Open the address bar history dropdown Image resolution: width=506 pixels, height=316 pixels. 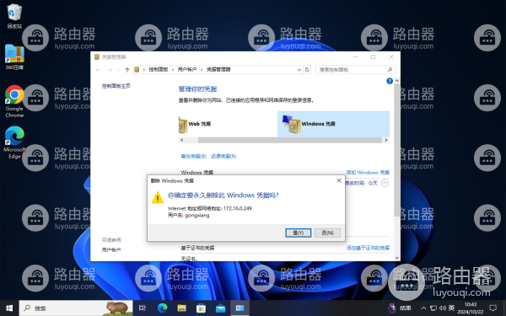tap(299, 70)
